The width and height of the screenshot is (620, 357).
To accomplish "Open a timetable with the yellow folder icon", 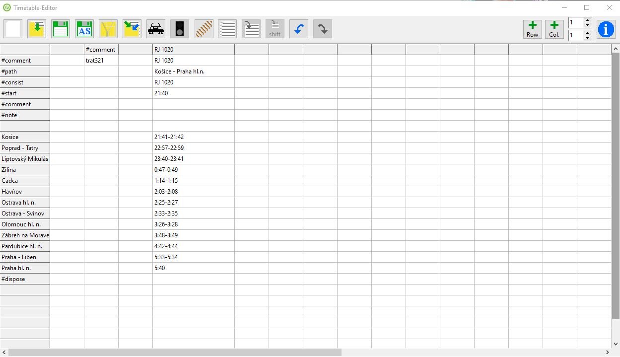I will click(37, 29).
